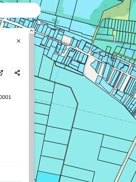This screenshot has width=136, height=182.
Task: Click the cadastral number ending 0001
Action: (x=5, y=97)
